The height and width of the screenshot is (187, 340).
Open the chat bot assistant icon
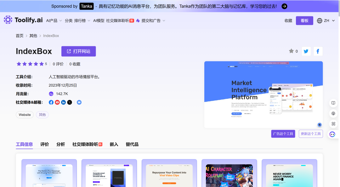pos(332,134)
